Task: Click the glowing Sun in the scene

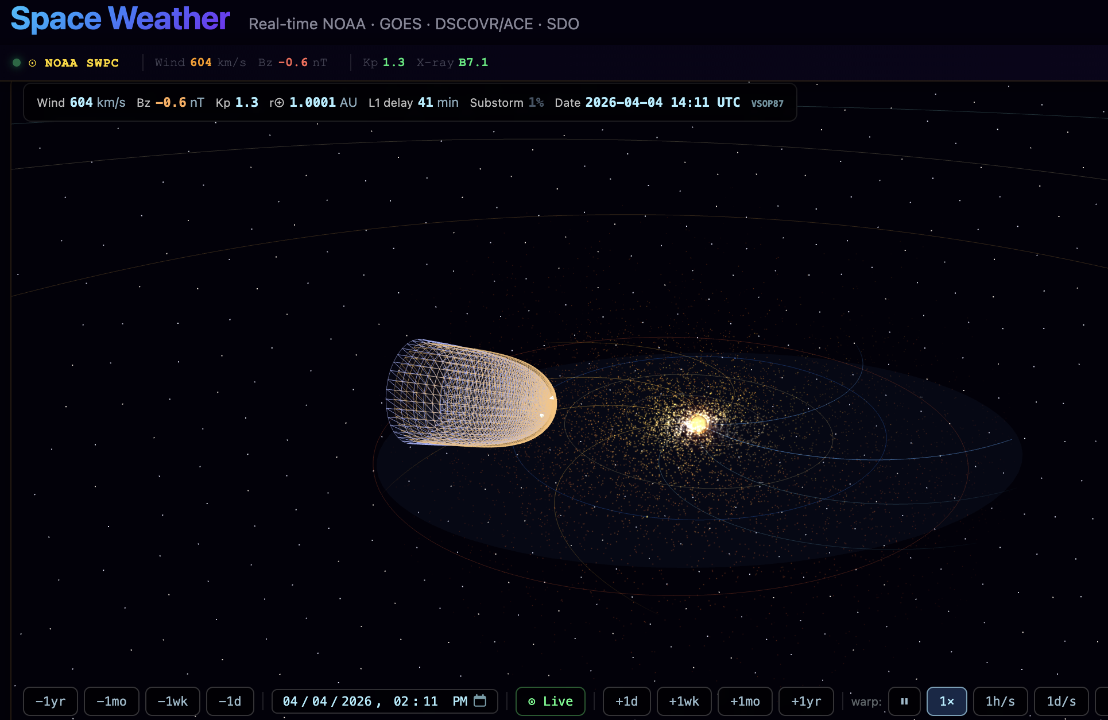Action: (698, 424)
